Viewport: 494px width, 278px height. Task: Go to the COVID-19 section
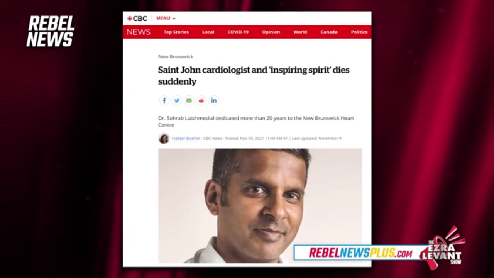[x=238, y=32]
